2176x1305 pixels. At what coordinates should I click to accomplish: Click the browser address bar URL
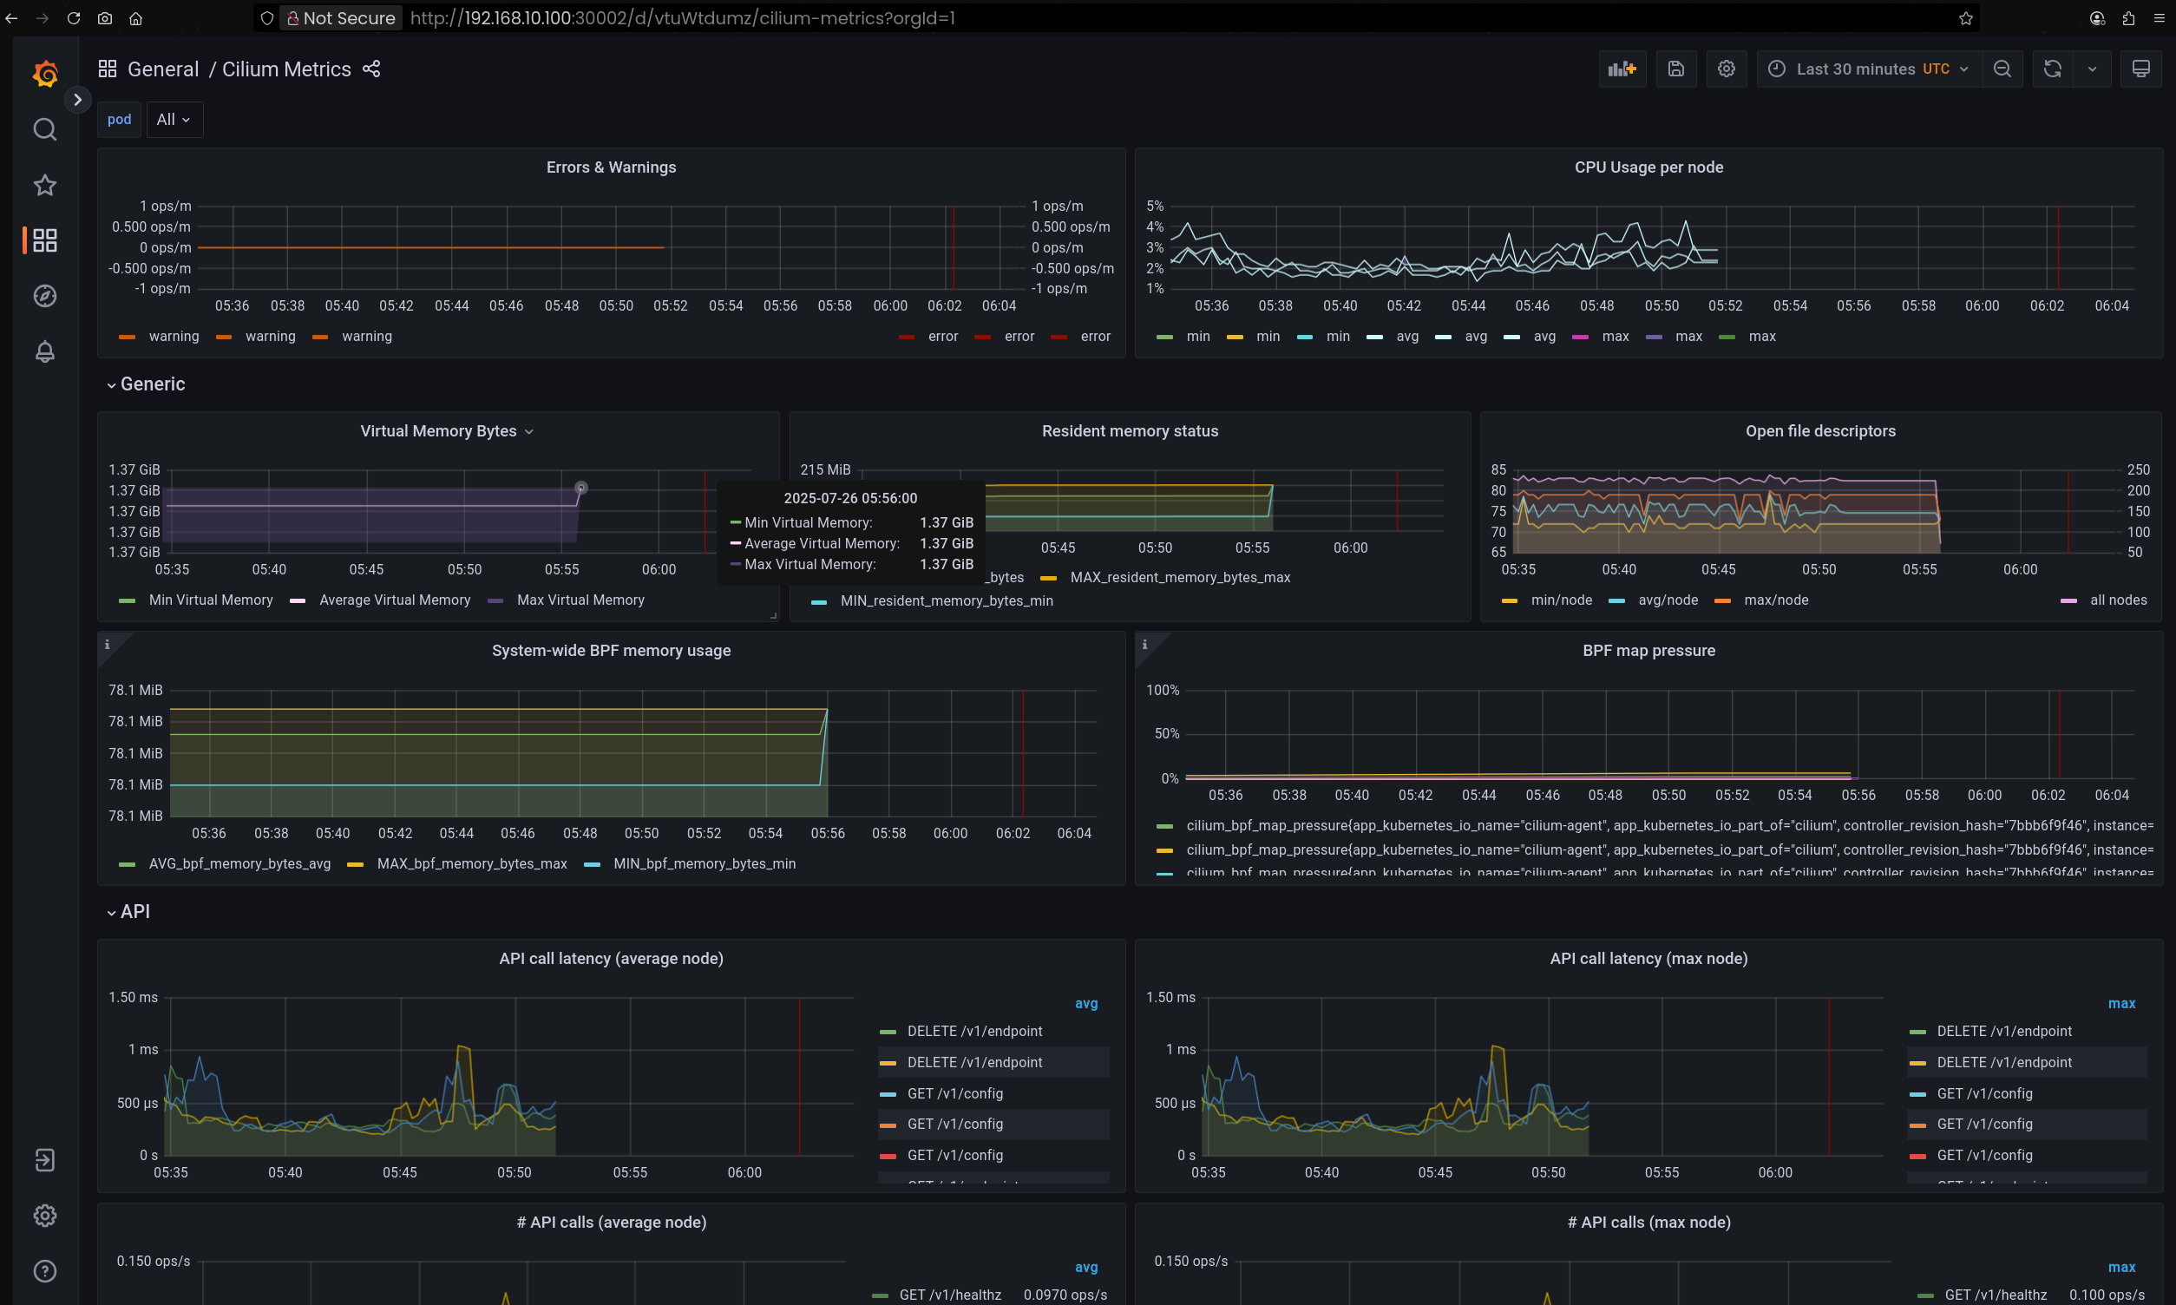(x=682, y=17)
